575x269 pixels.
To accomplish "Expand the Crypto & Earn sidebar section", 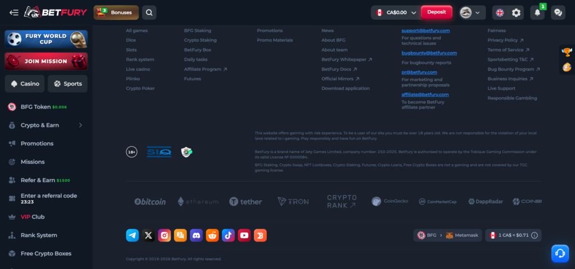I will point(46,125).
